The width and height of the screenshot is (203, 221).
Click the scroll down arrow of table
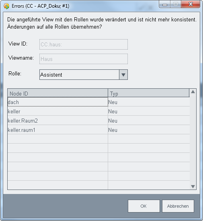point(193,186)
